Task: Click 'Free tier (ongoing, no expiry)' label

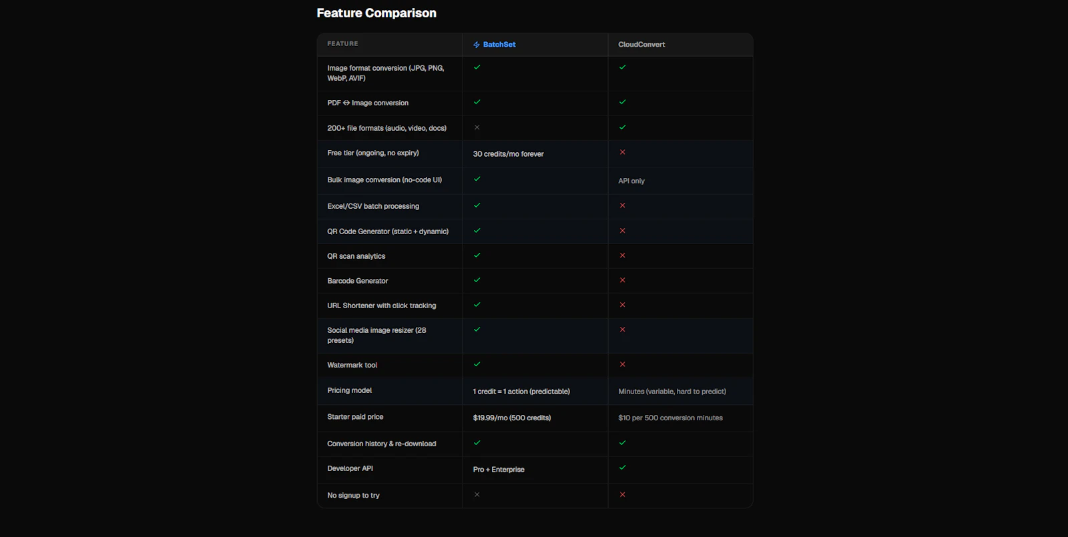Action: click(x=373, y=153)
